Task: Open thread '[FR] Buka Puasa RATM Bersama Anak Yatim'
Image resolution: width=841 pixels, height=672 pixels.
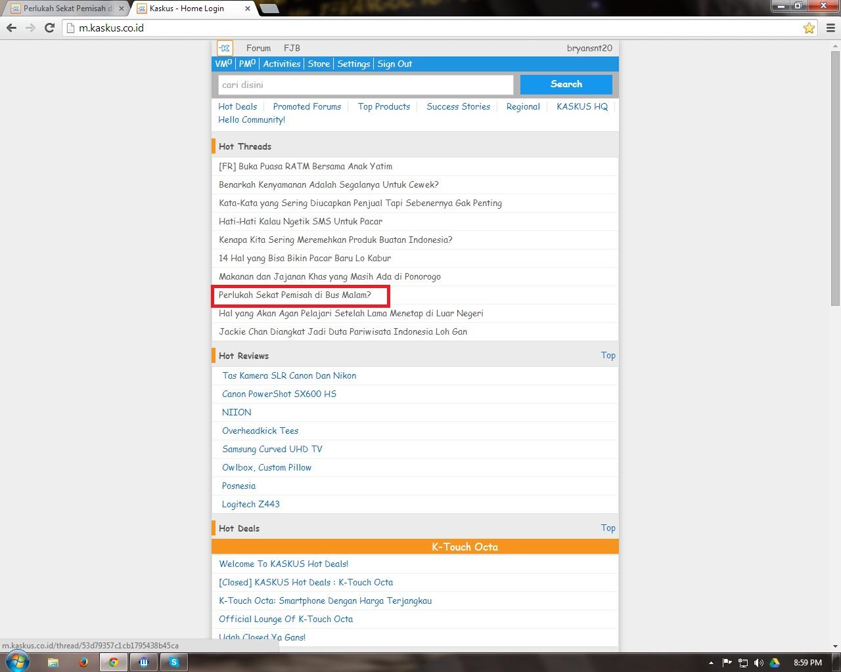Action: pos(306,166)
